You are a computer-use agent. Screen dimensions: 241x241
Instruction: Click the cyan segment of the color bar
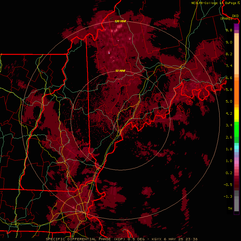pyautogui.click(x=236, y=147)
